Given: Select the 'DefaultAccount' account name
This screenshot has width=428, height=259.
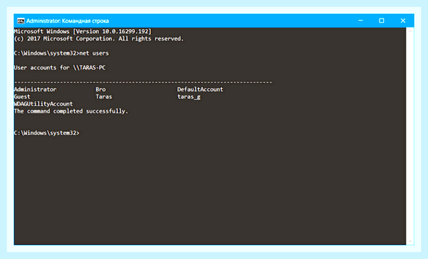Looking at the screenshot, I should pos(200,89).
